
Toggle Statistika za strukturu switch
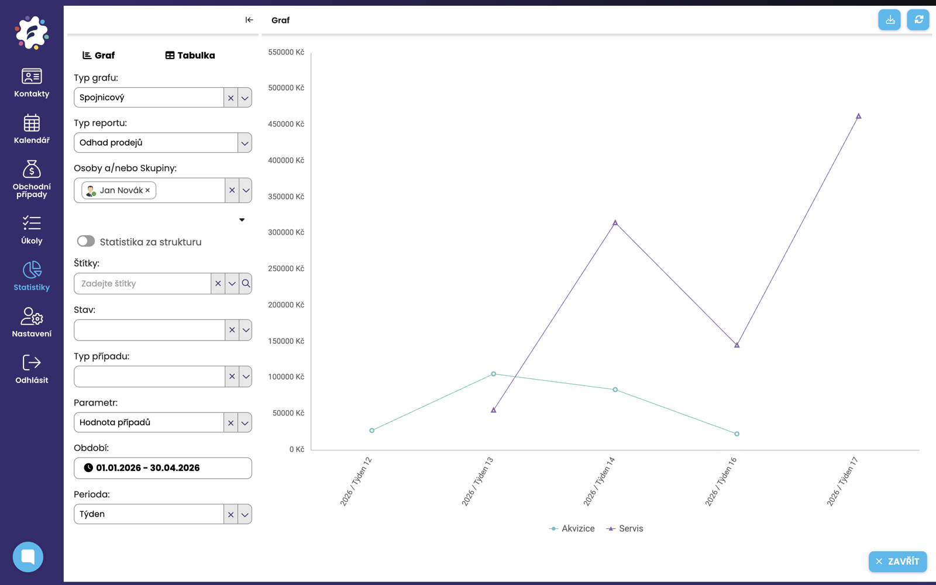pyautogui.click(x=86, y=241)
